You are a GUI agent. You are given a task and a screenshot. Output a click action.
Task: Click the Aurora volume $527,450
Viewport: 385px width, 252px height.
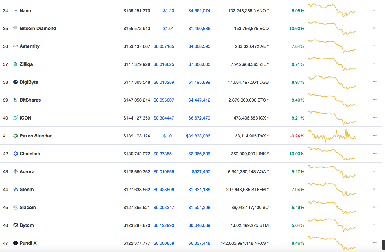(x=201, y=172)
